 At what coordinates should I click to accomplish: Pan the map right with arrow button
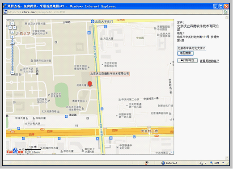click(15, 28)
